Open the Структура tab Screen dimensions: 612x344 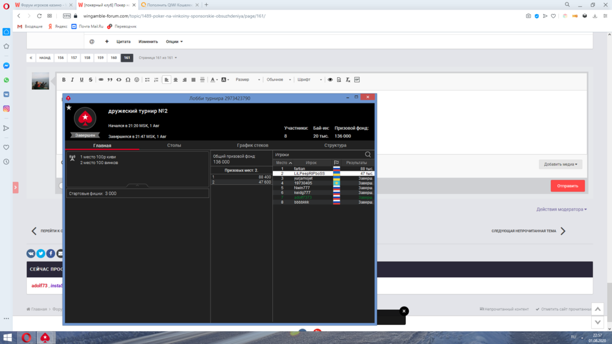335,146
